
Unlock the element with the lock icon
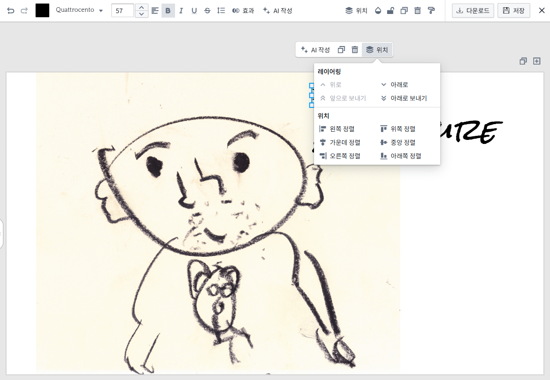point(391,10)
